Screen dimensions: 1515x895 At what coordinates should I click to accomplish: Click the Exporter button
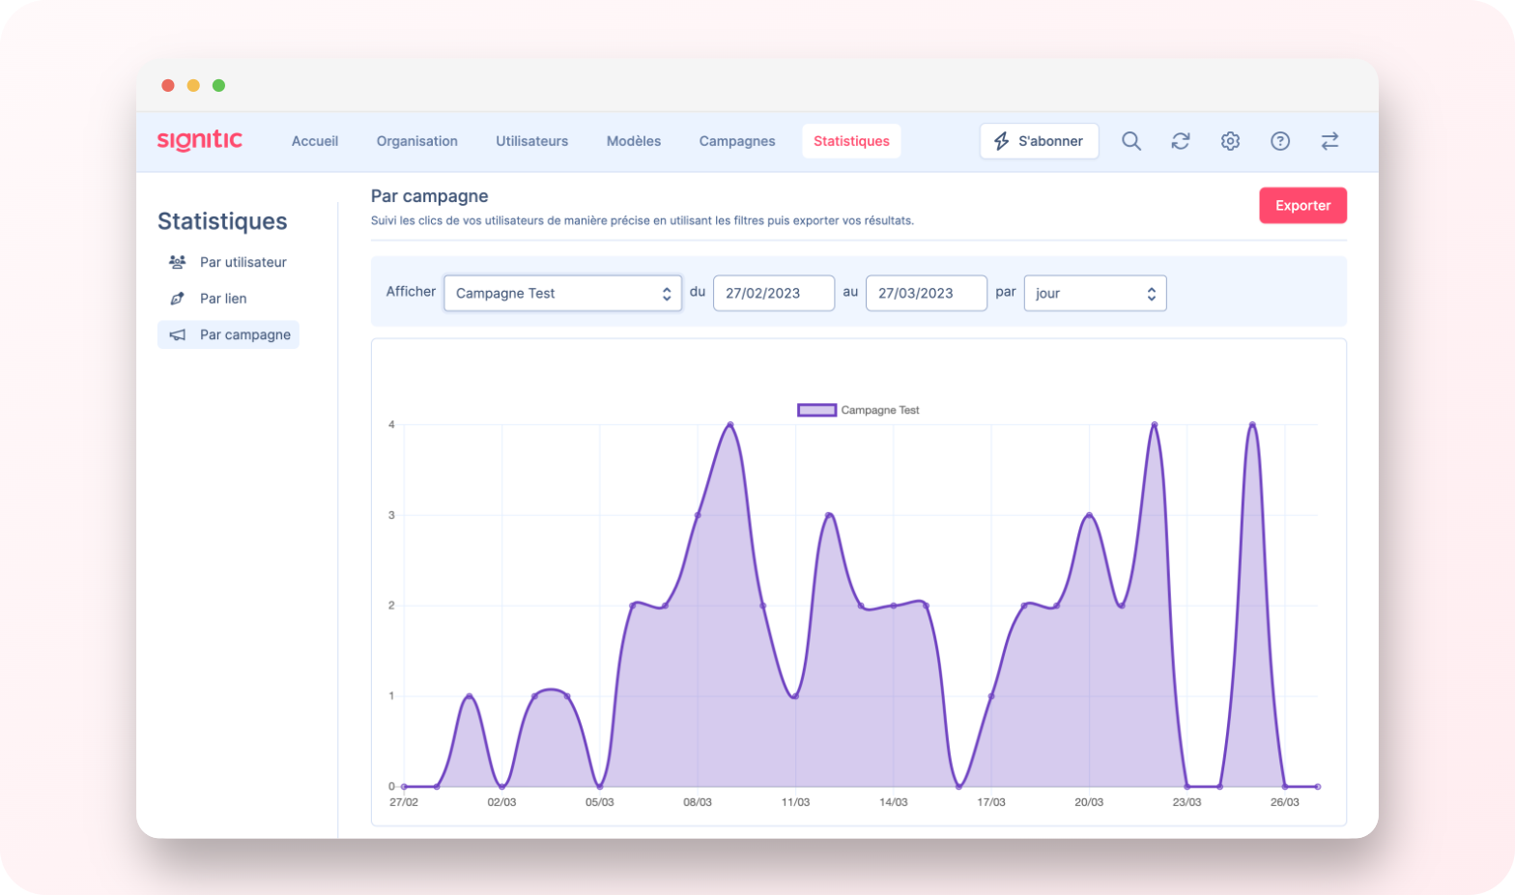point(1302,205)
